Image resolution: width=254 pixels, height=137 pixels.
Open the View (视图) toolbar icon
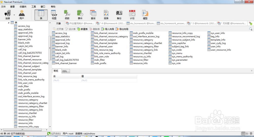tap(54, 15)
